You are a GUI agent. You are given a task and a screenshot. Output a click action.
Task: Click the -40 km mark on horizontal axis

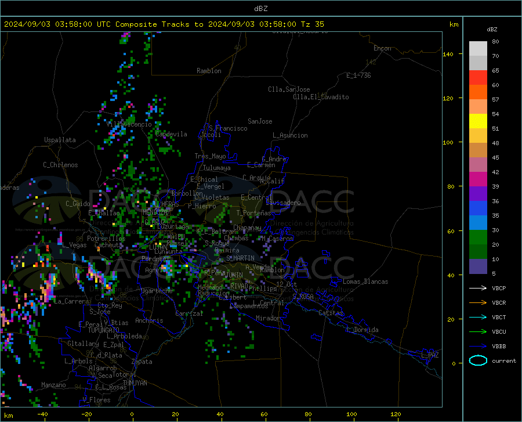[42, 414]
